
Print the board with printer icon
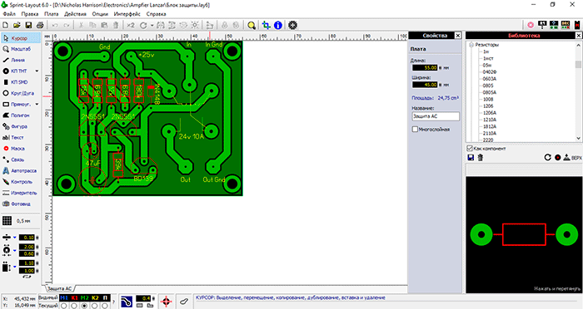[x=40, y=25]
